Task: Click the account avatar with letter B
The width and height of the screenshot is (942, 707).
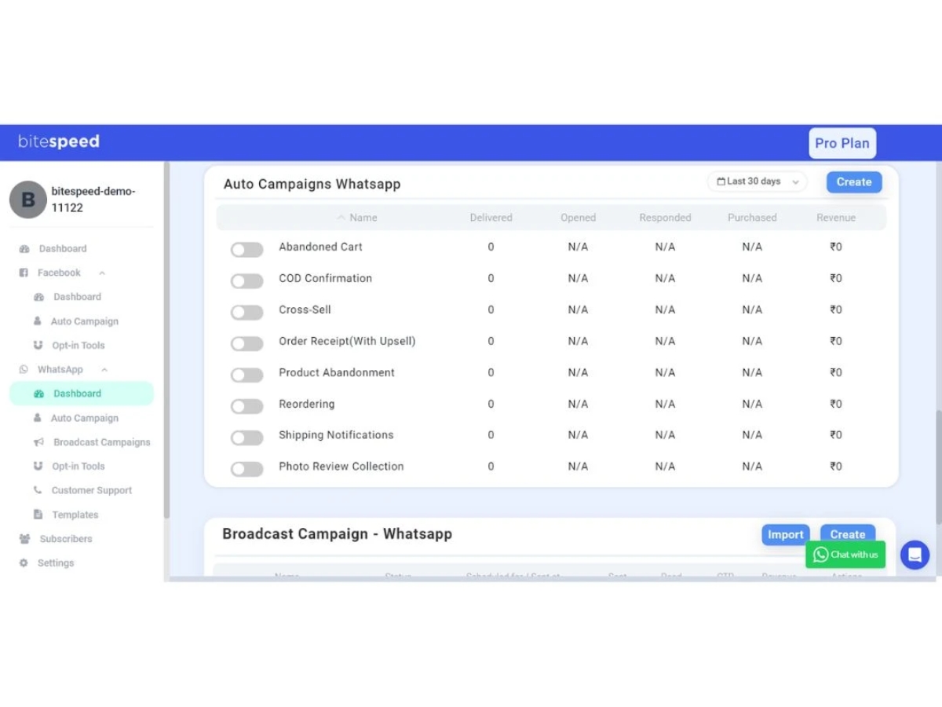Action: (28, 200)
